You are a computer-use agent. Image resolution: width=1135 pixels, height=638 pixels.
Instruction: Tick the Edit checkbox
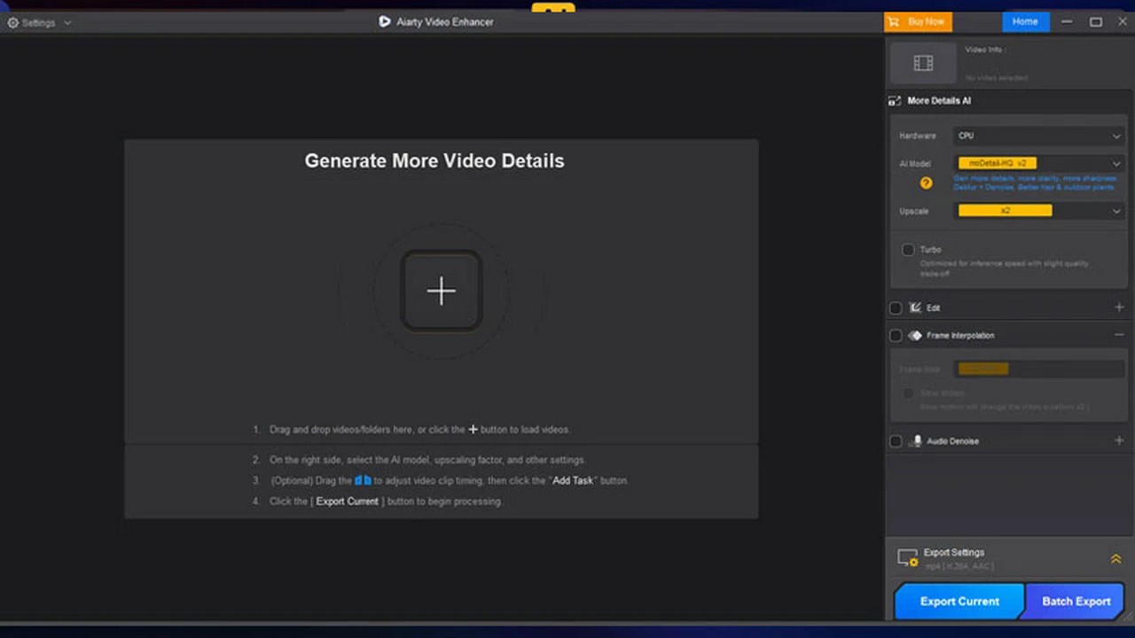(896, 308)
